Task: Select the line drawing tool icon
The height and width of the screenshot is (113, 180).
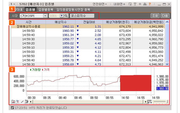Action: [22, 102]
